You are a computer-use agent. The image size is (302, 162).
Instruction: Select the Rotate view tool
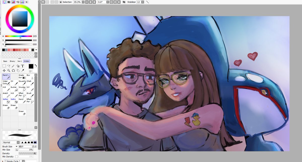pos(13,71)
